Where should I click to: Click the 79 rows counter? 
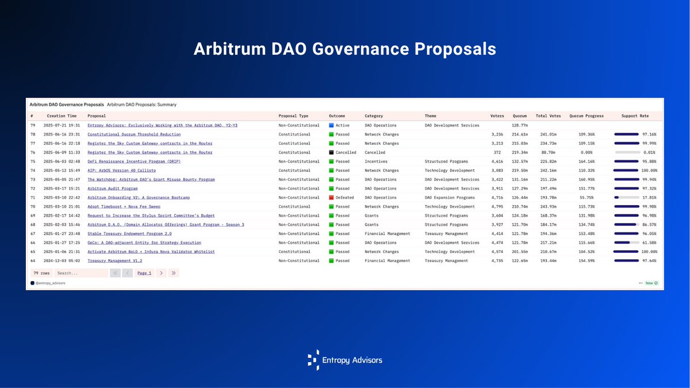[41, 273]
